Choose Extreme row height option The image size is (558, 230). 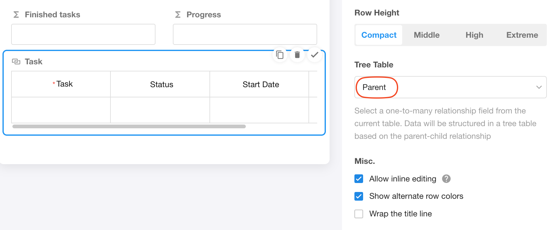point(522,35)
